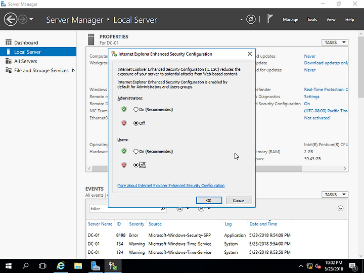Click the main vertical scrollbar thumb
The width and height of the screenshot is (364, 273).
click(361, 67)
